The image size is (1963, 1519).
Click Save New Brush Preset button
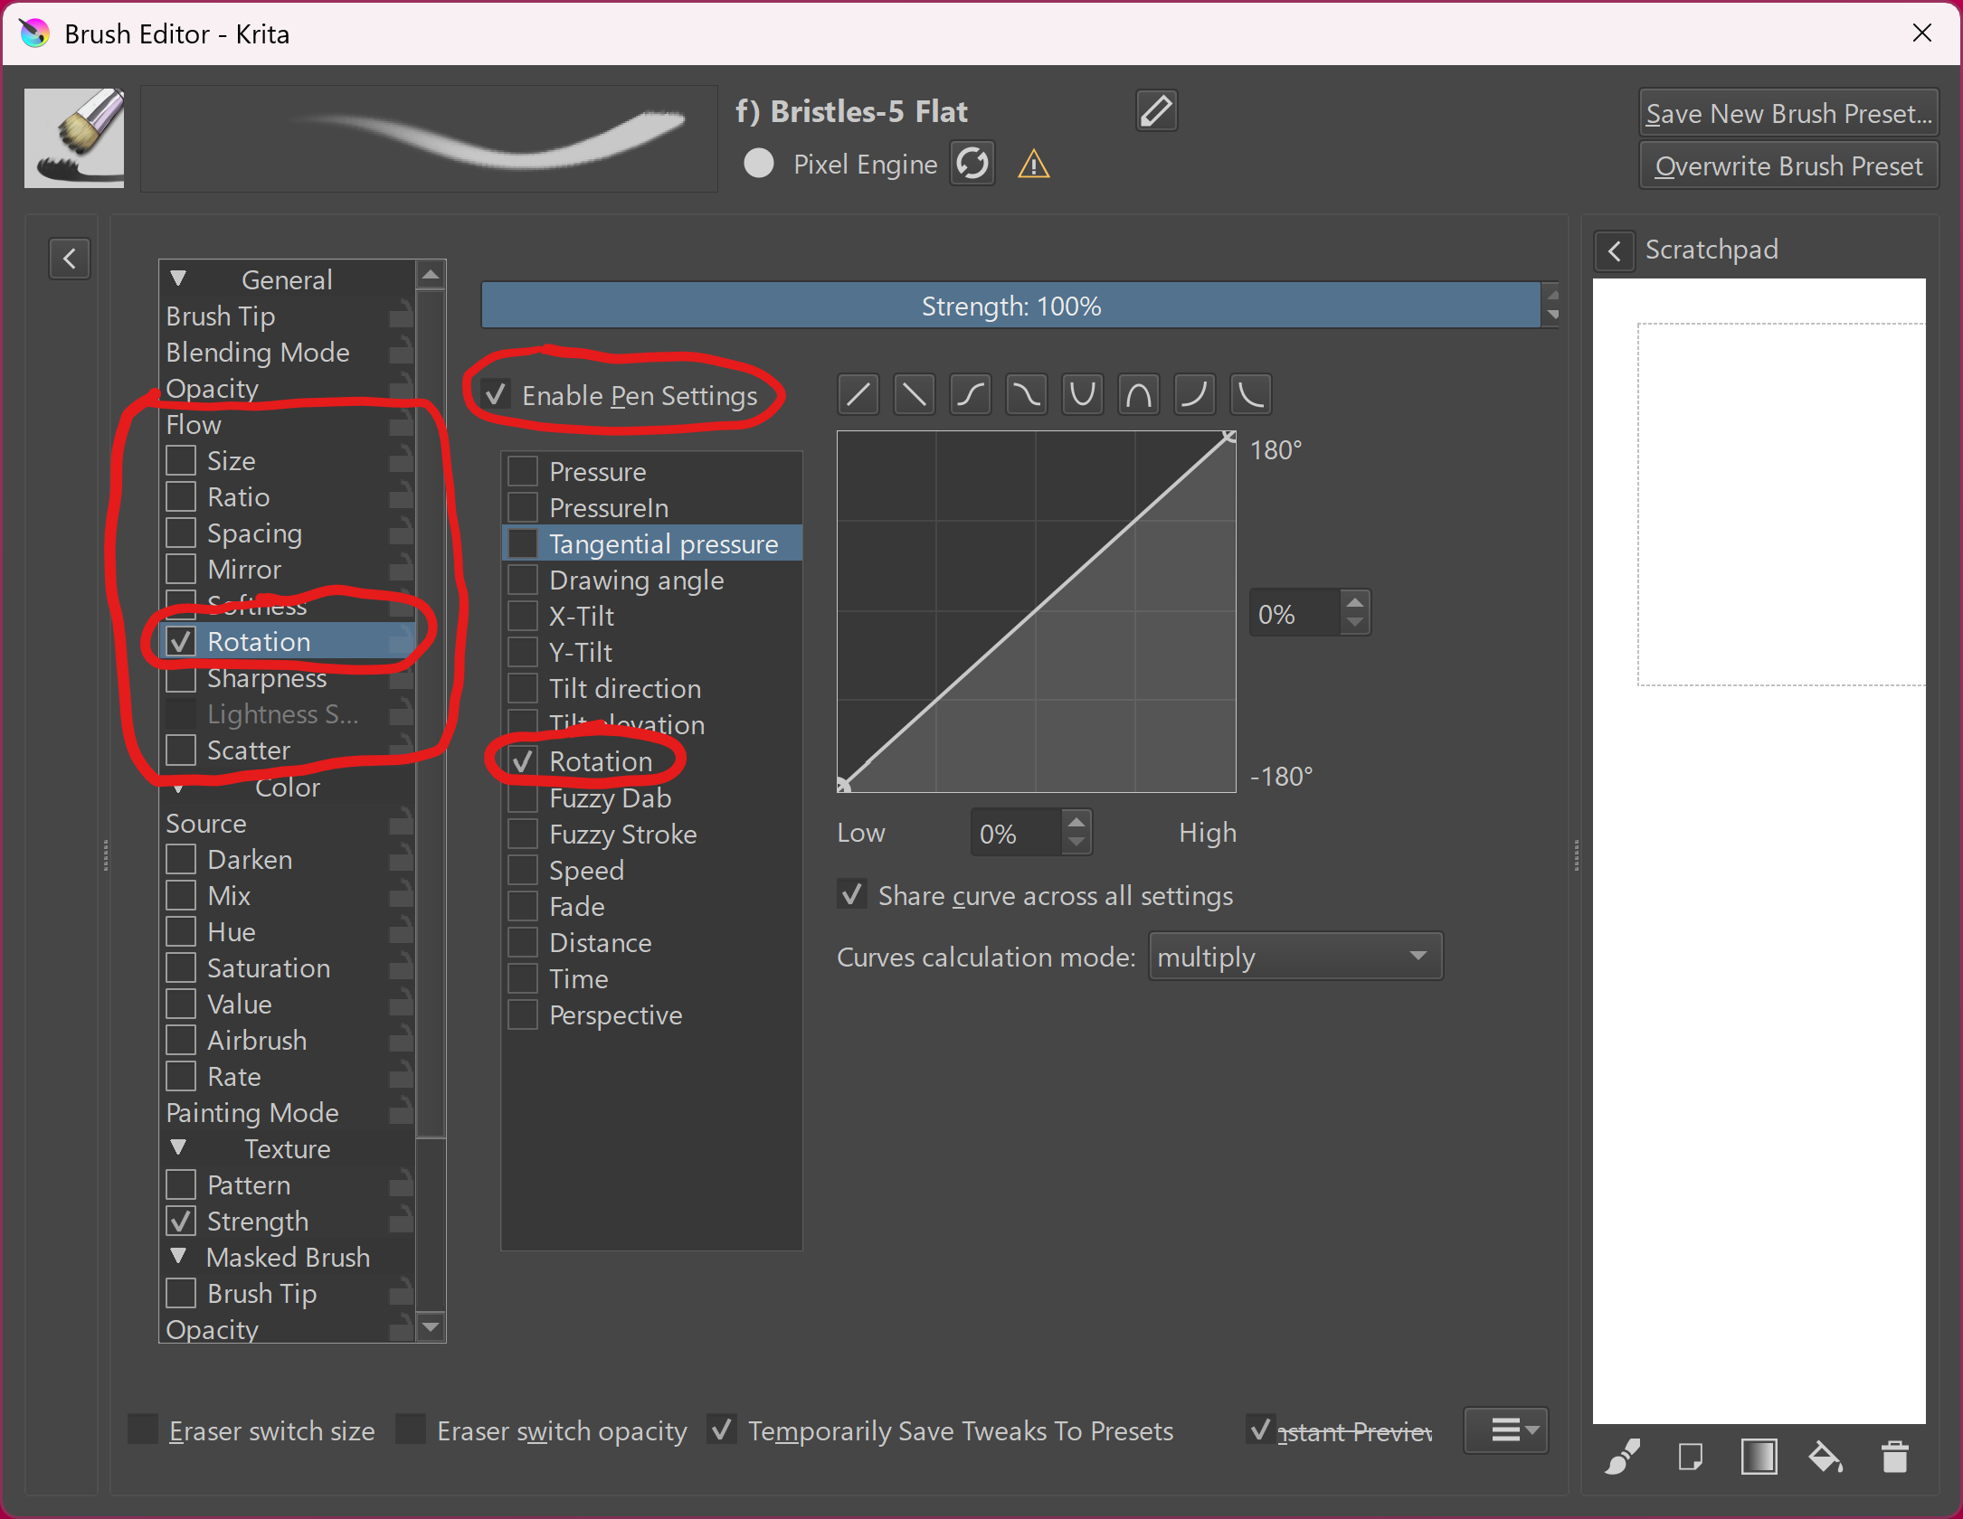pyautogui.click(x=1788, y=114)
